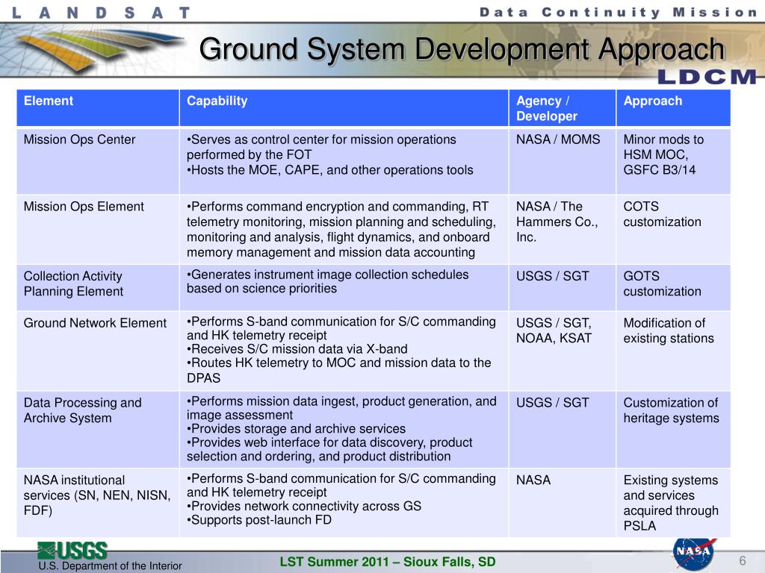Click Customization of heritage systems cell
This screenshot has height=573, width=765.
(x=673, y=429)
